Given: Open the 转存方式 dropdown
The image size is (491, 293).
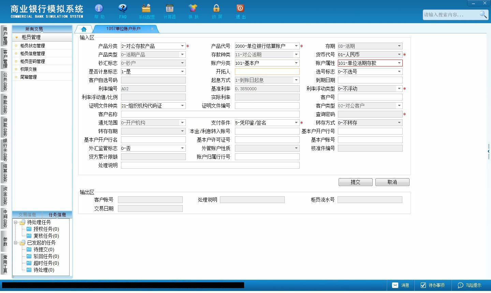Looking at the screenshot, I should [x=399, y=123].
